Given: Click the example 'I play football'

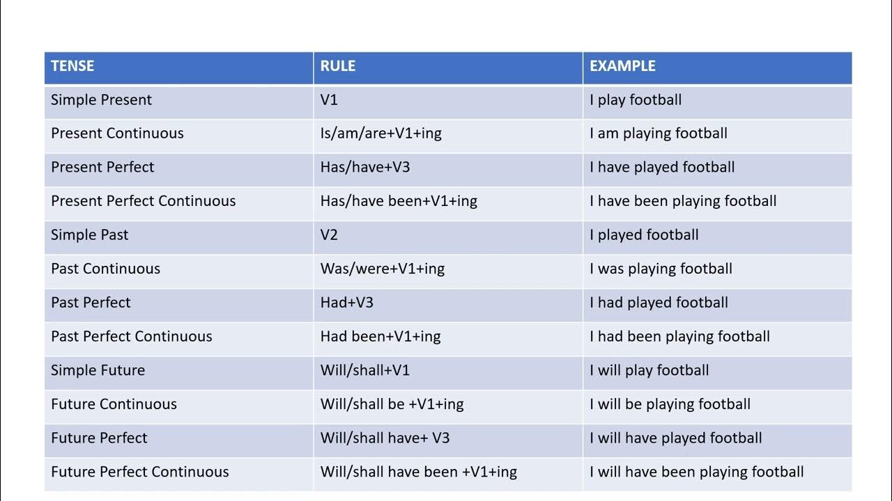Looking at the screenshot, I should 636,100.
